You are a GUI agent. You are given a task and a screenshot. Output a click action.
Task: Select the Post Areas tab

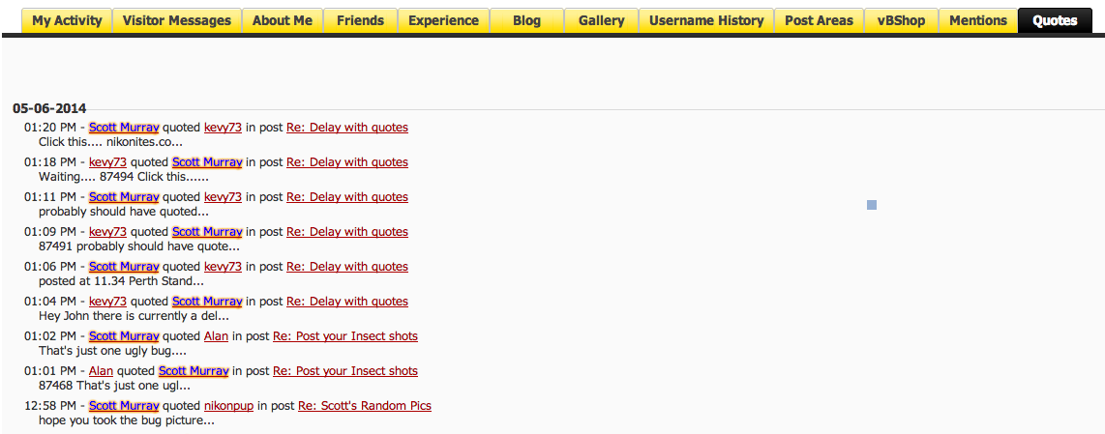[819, 20]
